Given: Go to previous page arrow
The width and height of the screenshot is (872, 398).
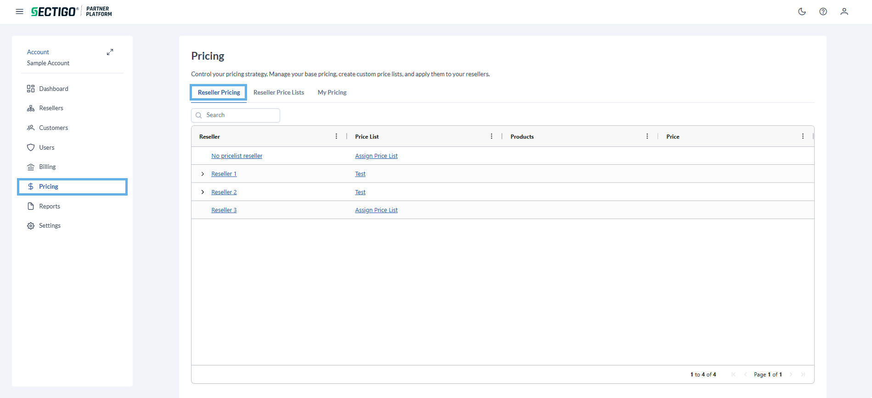Looking at the screenshot, I should [745, 375].
